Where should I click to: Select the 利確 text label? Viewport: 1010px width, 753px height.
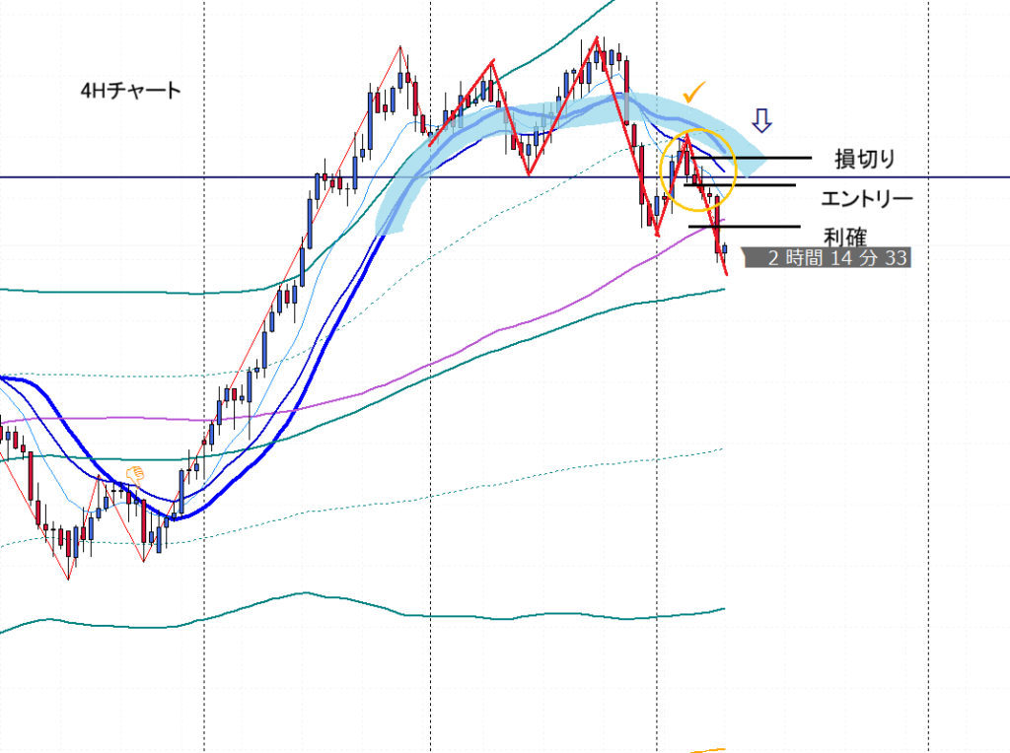844,237
